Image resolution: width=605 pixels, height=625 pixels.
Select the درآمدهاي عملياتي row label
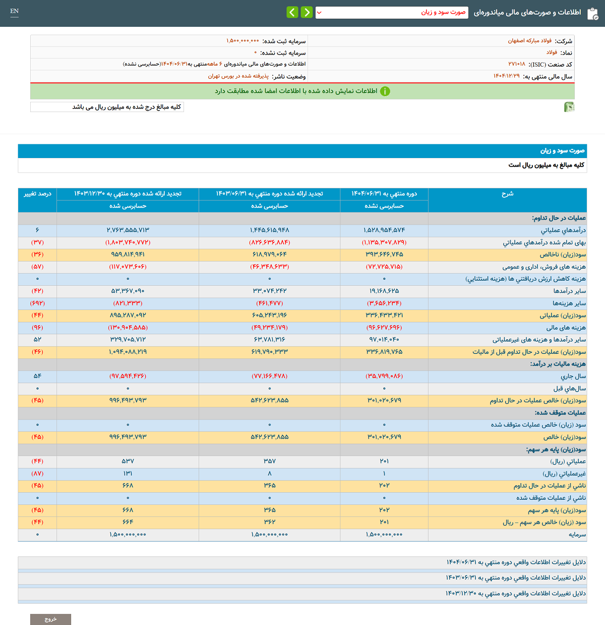click(x=563, y=230)
